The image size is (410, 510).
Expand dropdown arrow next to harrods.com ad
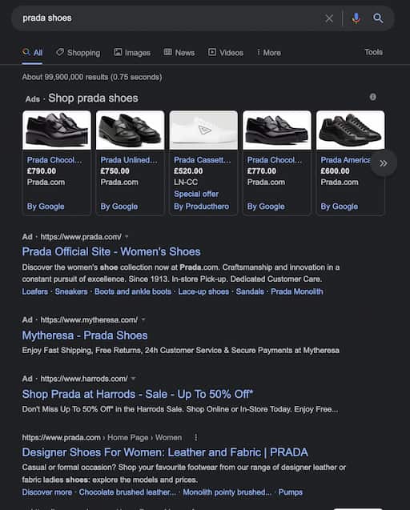(x=133, y=379)
